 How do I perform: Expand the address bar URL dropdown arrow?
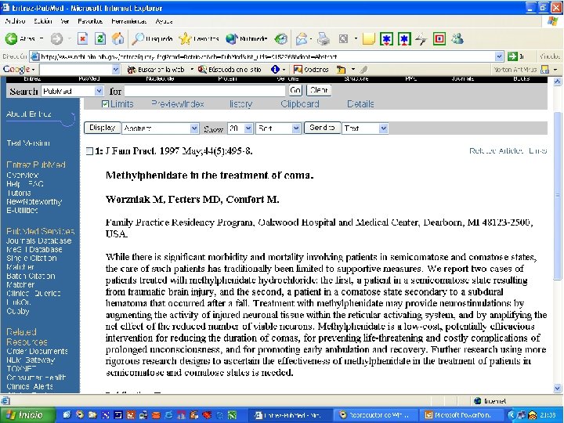pyautogui.click(x=499, y=56)
